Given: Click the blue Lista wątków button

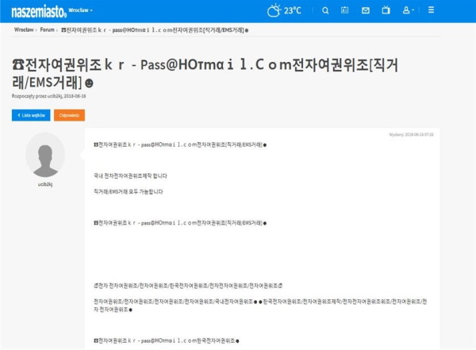Looking at the screenshot, I should click(31, 115).
